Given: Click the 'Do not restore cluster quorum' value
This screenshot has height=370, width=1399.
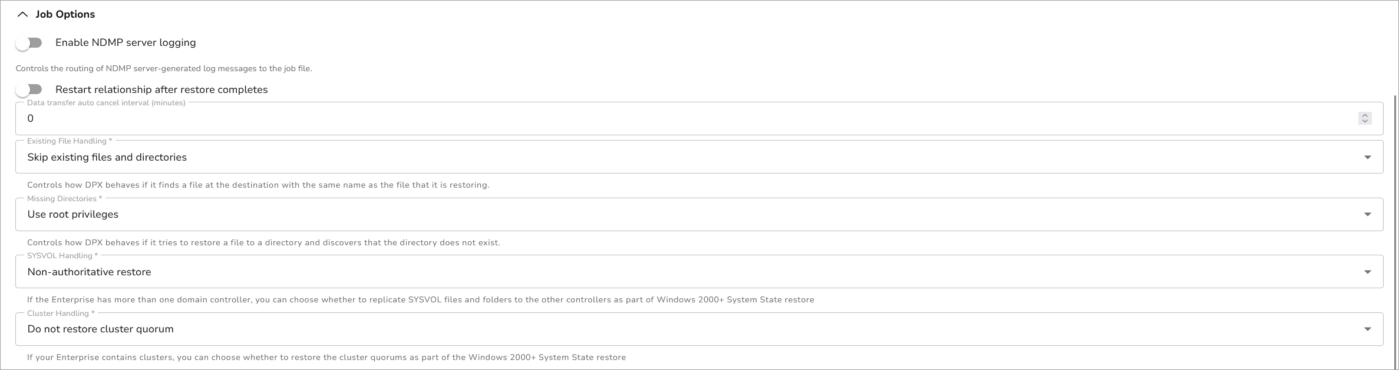Looking at the screenshot, I should [100, 329].
